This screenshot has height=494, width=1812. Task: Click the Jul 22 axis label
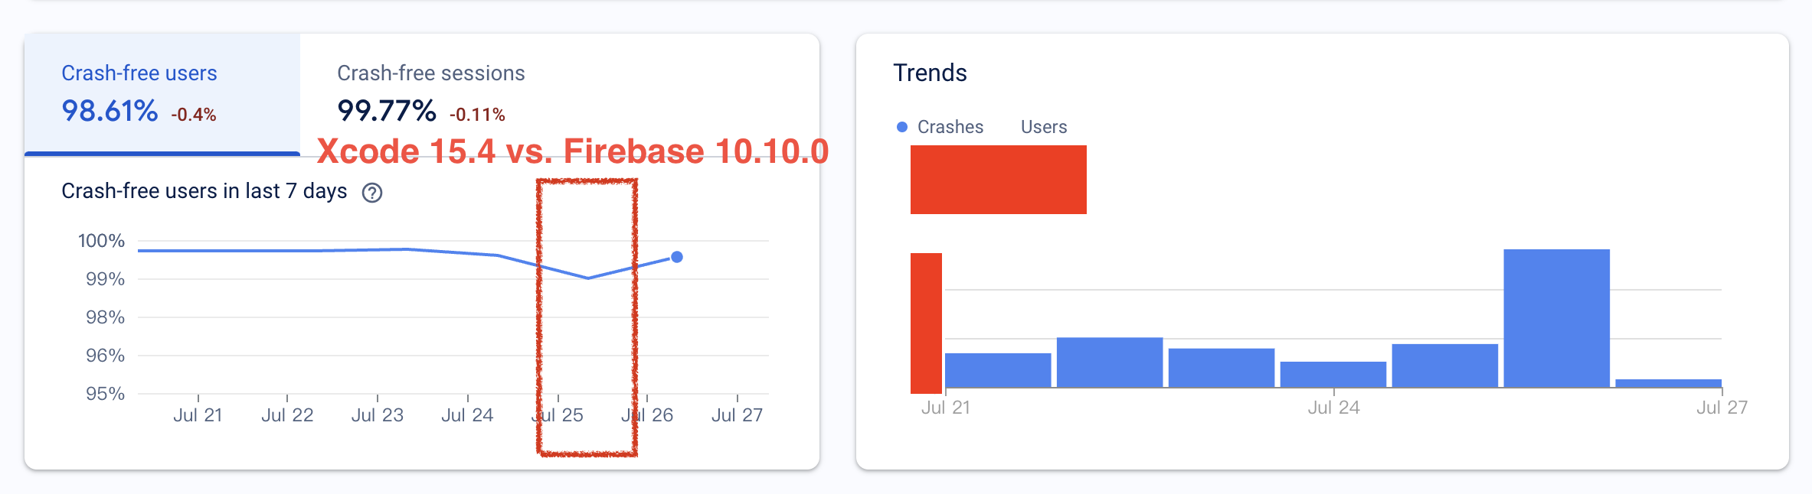[x=287, y=415]
